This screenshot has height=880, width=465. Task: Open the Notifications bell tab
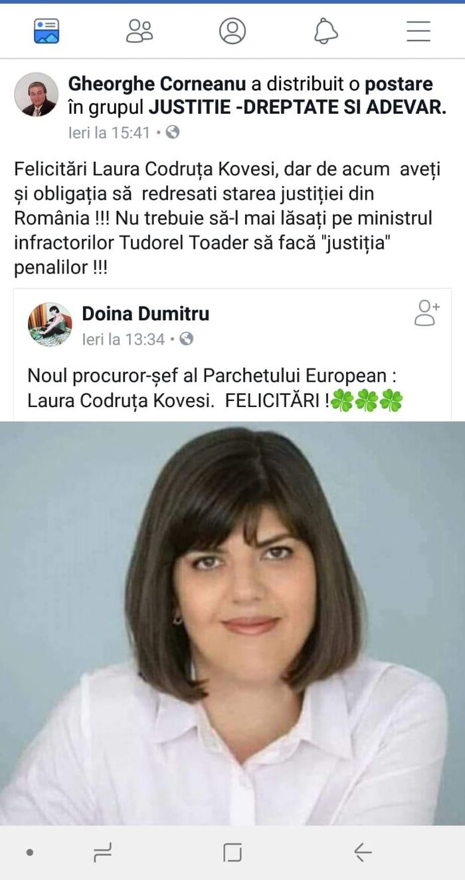325,31
